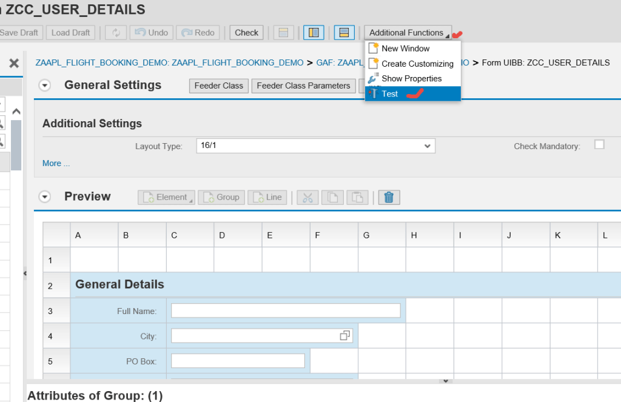Screen dimensions: 621x402
Task: Click the More ... link under Layout Type
Action: (55, 163)
